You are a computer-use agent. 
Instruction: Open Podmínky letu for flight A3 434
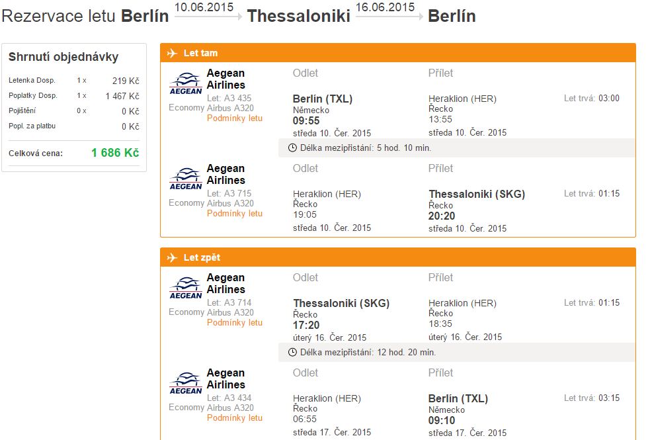[235, 418]
